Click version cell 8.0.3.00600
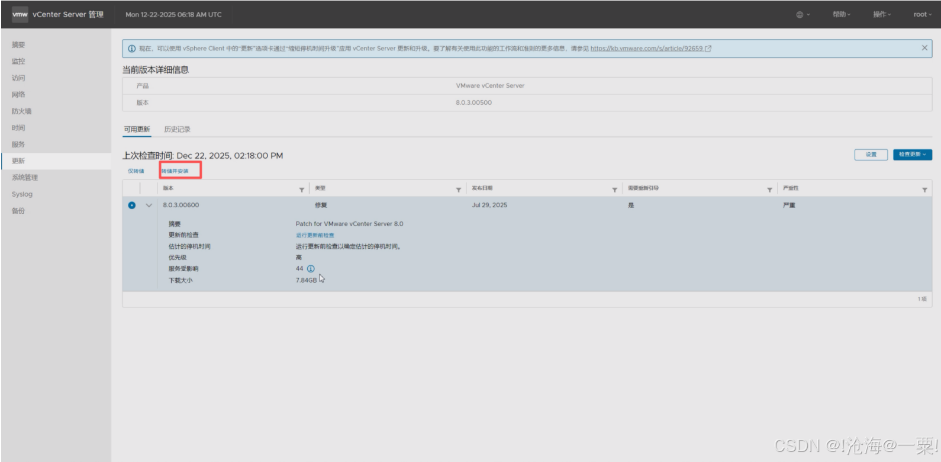941x462 pixels. pos(181,205)
